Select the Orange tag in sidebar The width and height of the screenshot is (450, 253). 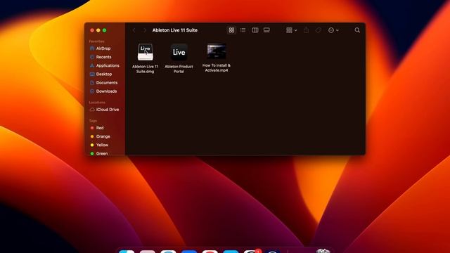pyautogui.click(x=103, y=136)
